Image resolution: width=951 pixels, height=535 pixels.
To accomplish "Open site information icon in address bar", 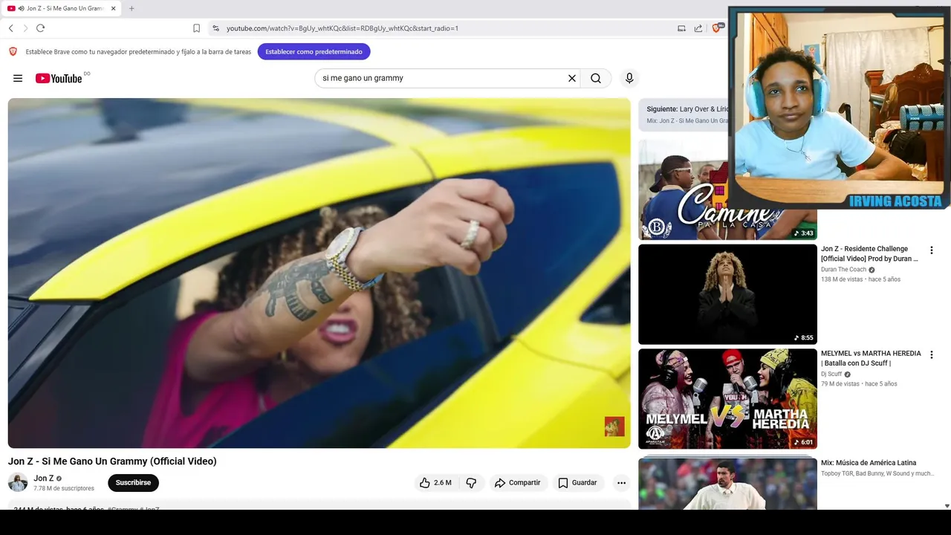I will point(215,28).
